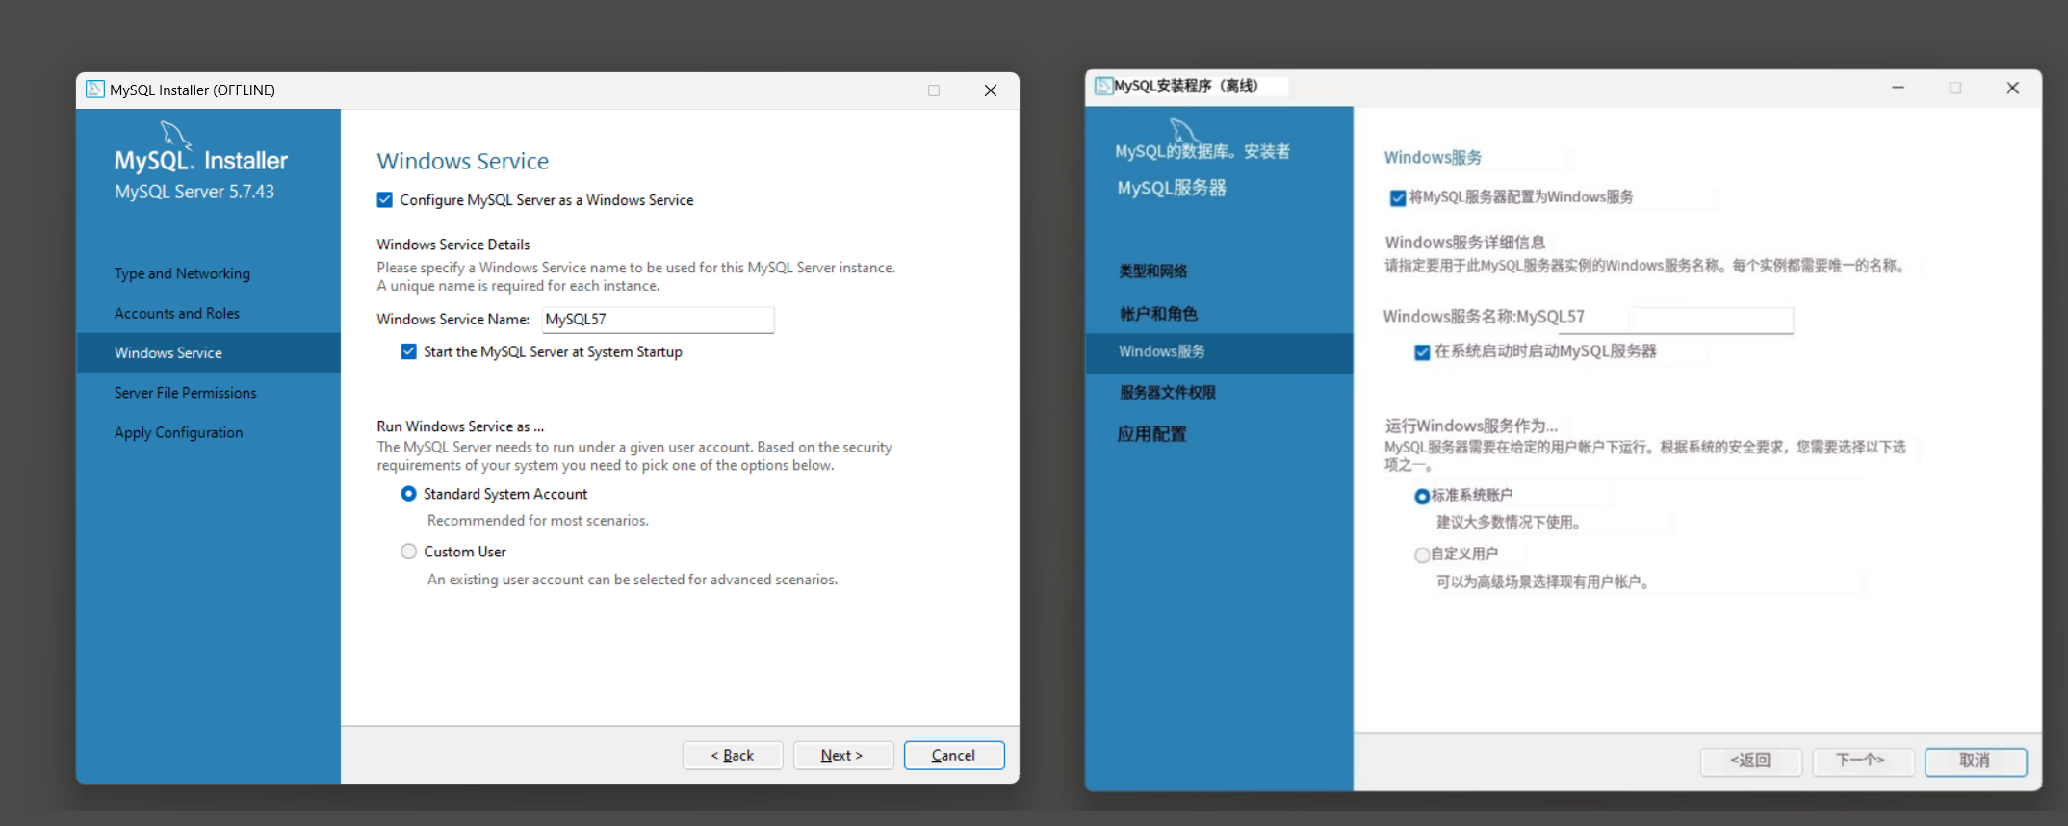Select the 自定义用户 radio option
This screenshot has height=826, width=2068.
click(1422, 555)
